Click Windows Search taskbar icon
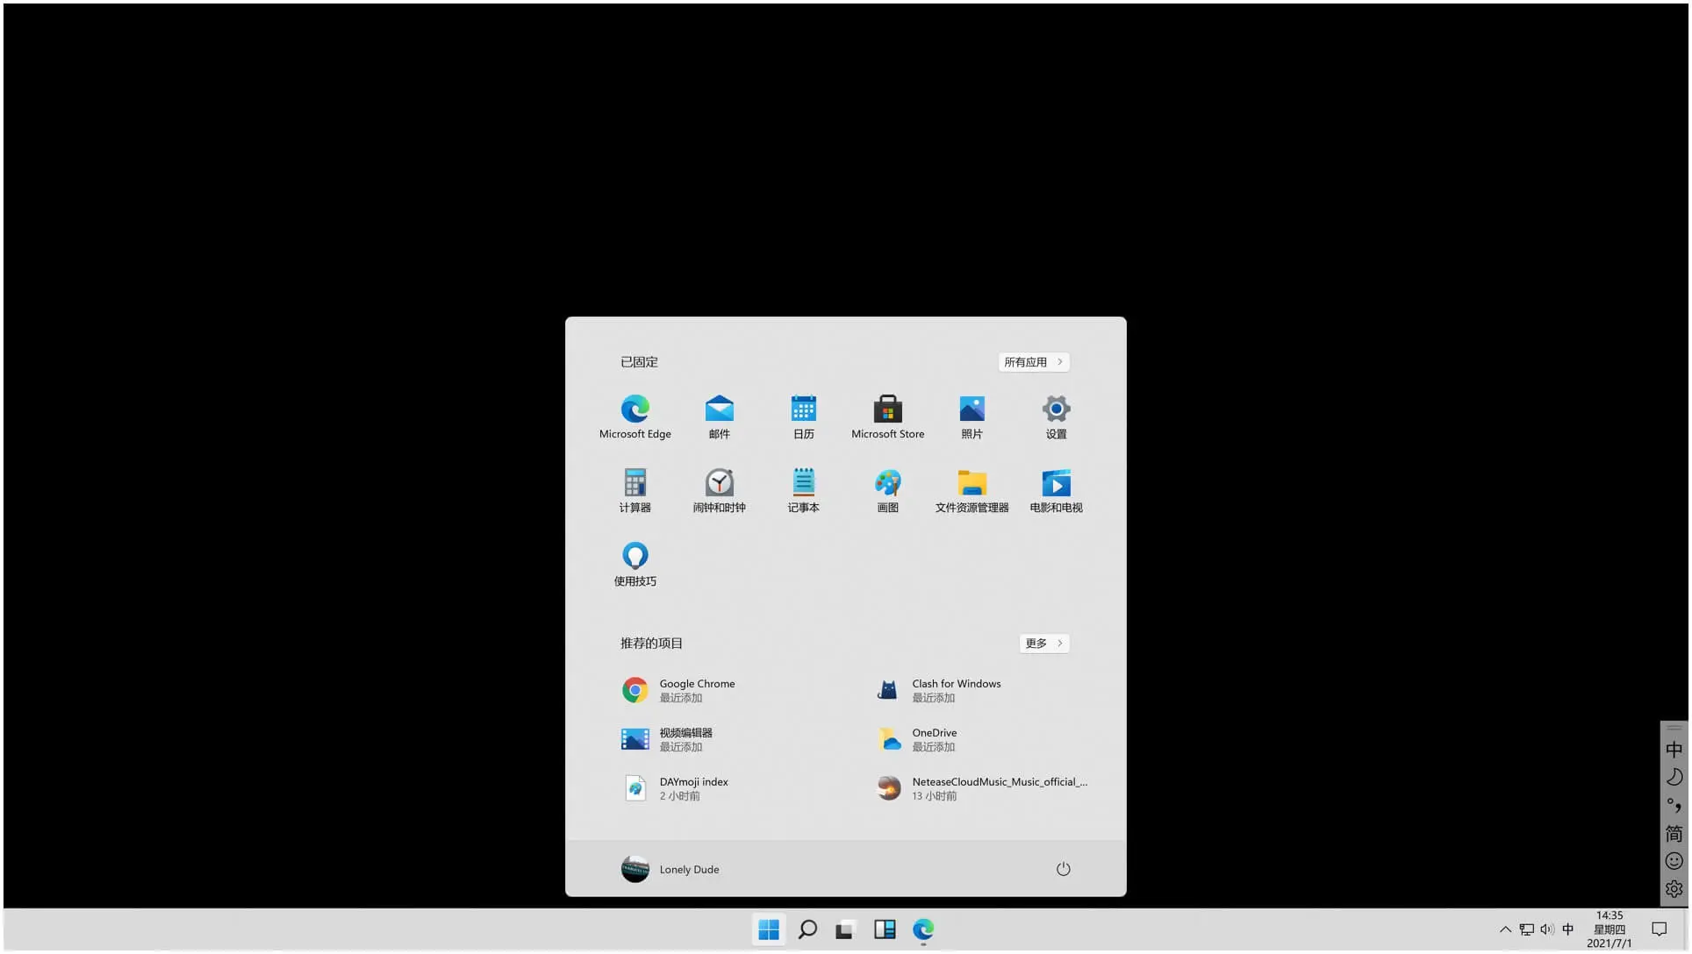1692x954 pixels. tap(807, 929)
